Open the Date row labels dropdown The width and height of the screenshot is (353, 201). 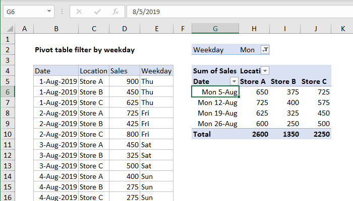pyautogui.click(x=234, y=81)
